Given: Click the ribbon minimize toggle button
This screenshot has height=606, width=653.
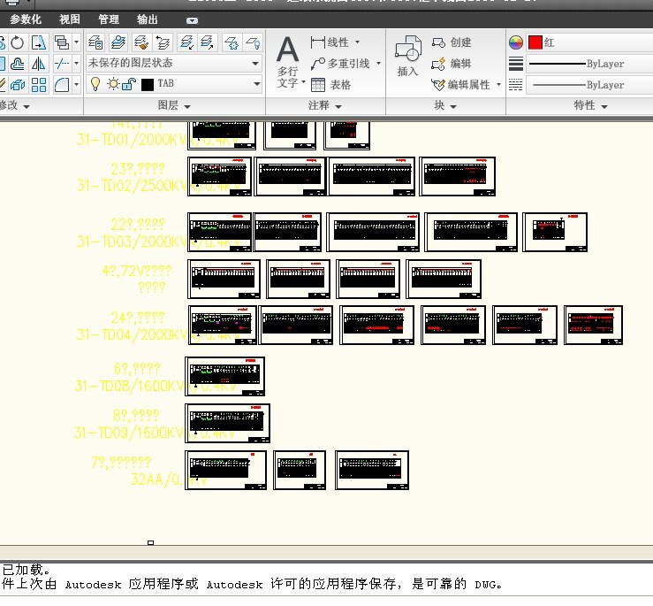Looking at the screenshot, I should [192, 20].
